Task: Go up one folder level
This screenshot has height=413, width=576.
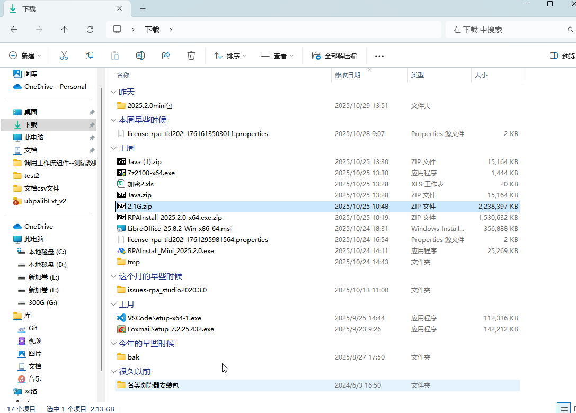Action: point(63,29)
